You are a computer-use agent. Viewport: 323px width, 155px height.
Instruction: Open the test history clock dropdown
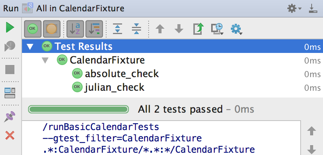(217, 28)
